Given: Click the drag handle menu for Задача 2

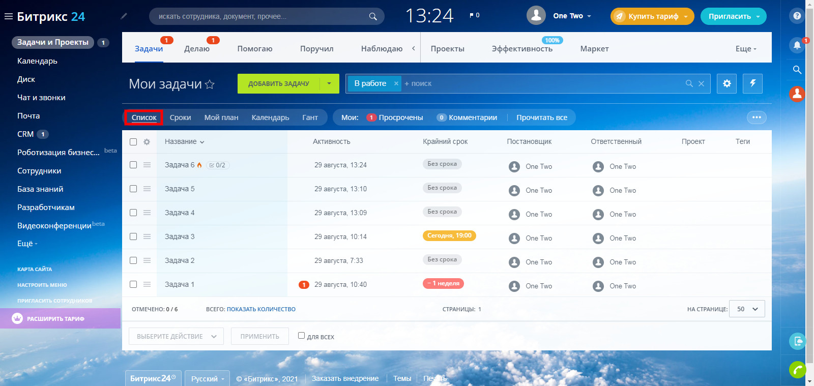Looking at the screenshot, I should point(147,260).
